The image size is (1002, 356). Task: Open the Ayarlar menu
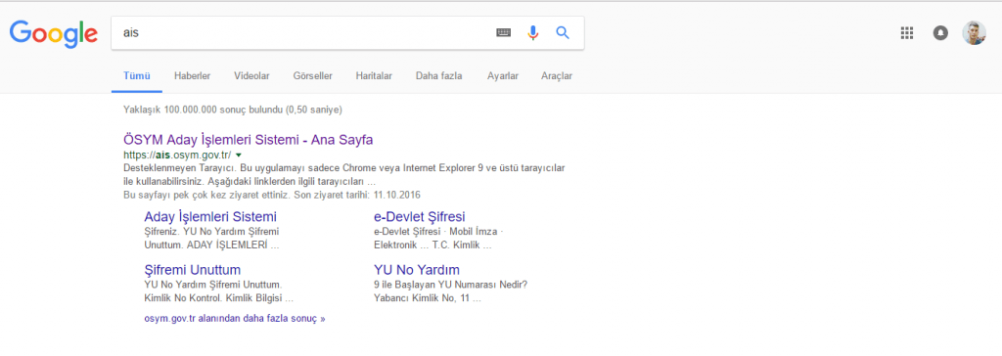click(x=502, y=76)
